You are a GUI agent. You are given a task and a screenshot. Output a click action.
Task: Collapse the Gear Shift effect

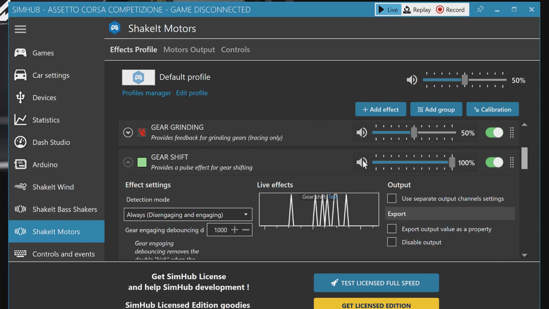pos(128,163)
